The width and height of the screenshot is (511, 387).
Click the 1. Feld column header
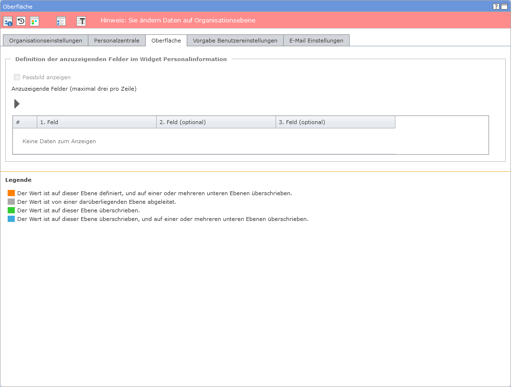coord(96,122)
